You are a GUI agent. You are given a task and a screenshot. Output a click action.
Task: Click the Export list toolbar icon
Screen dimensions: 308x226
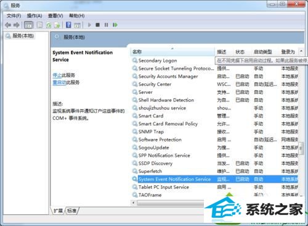tap(57, 25)
